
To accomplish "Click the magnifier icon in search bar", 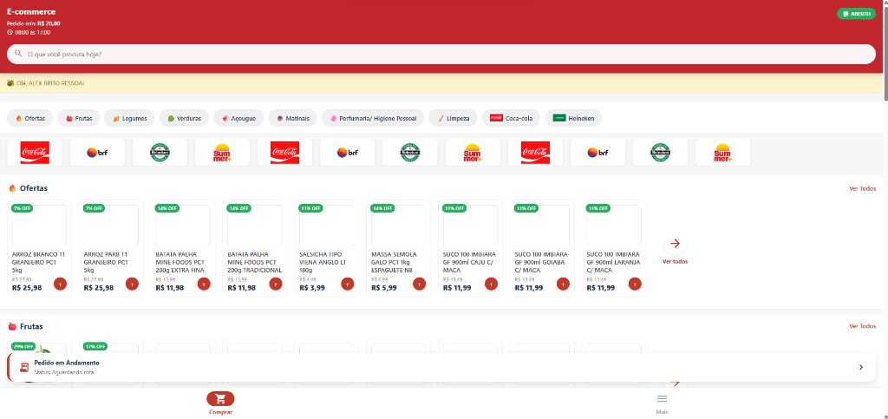I will [x=18, y=54].
